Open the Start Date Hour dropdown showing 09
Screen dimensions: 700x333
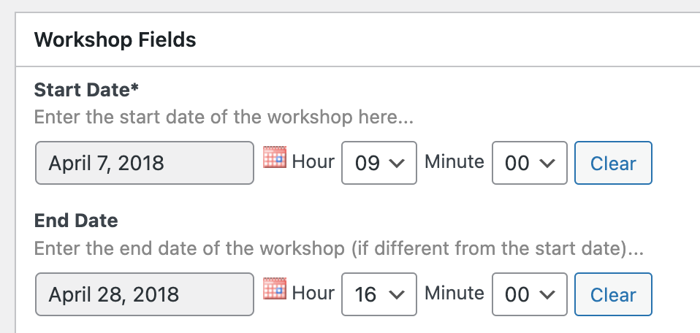pyautogui.click(x=379, y=163)
